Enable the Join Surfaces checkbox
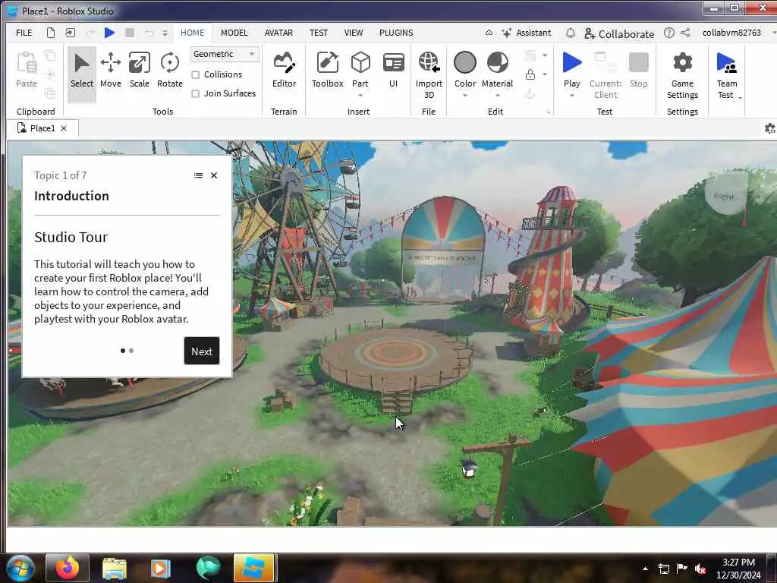This screenshot has height=583, width=777. [x=196, y=93]
